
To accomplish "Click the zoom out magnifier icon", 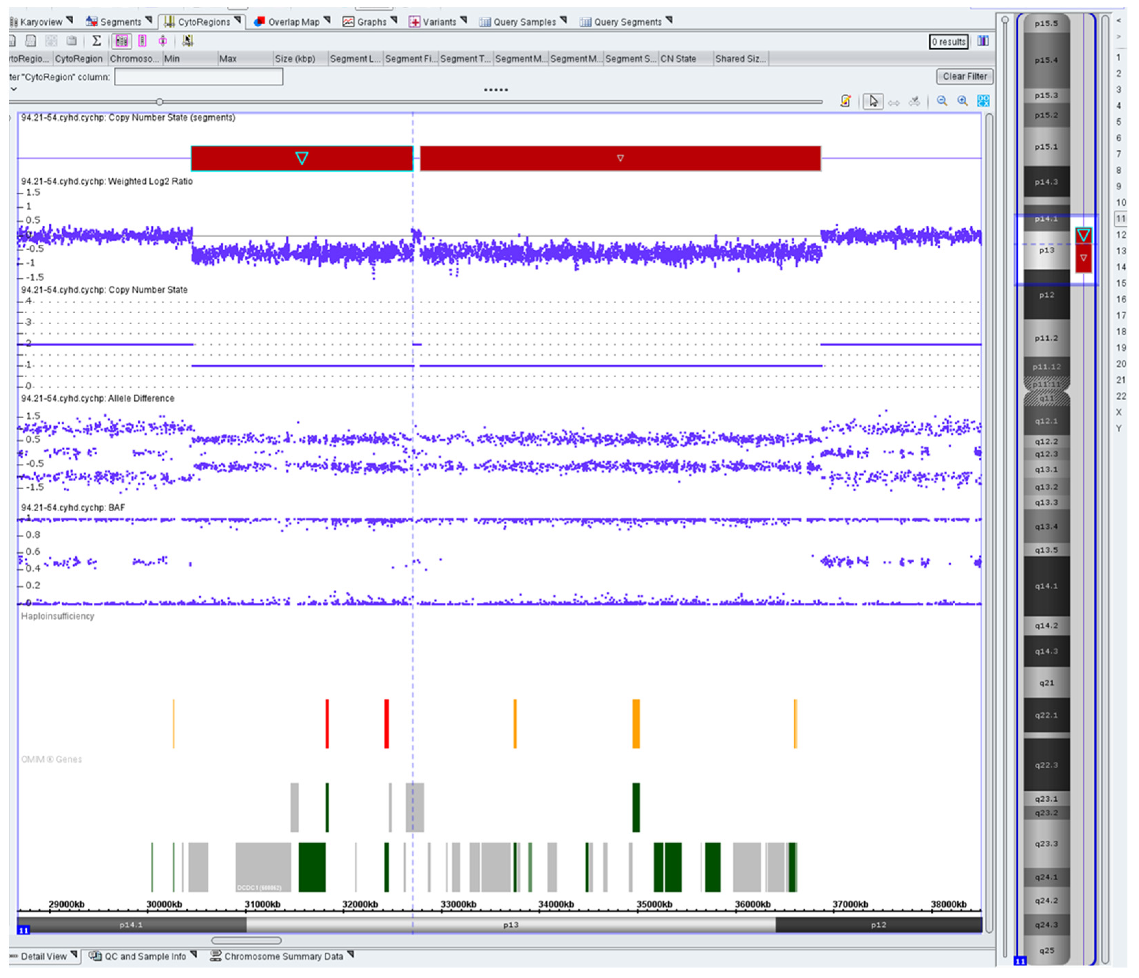I will point(942,101).
